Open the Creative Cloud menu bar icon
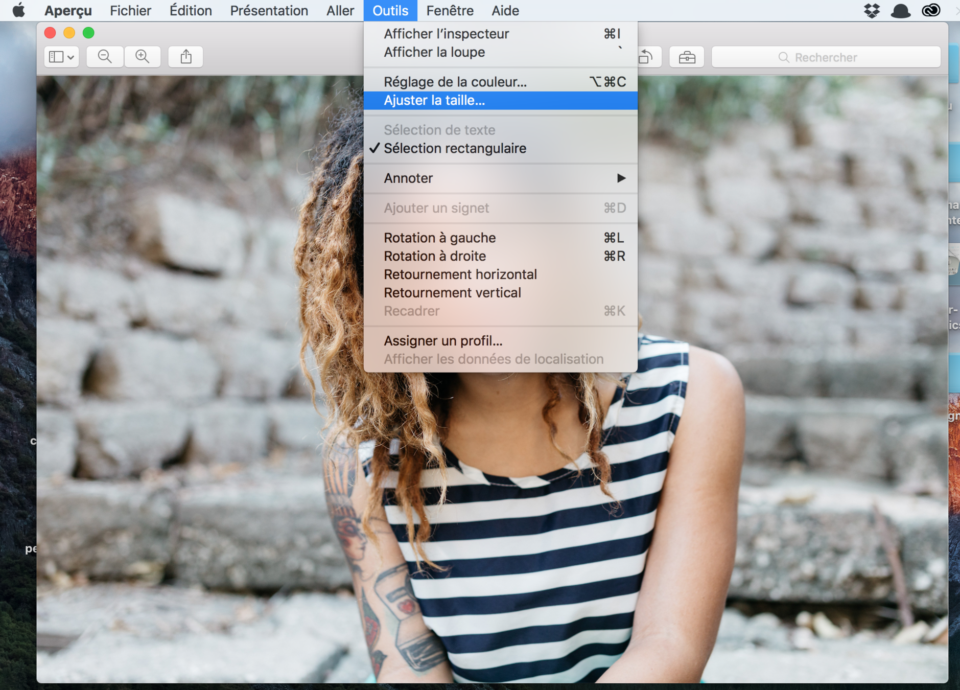This screenshot has width=960, height=690. [931, 10]
